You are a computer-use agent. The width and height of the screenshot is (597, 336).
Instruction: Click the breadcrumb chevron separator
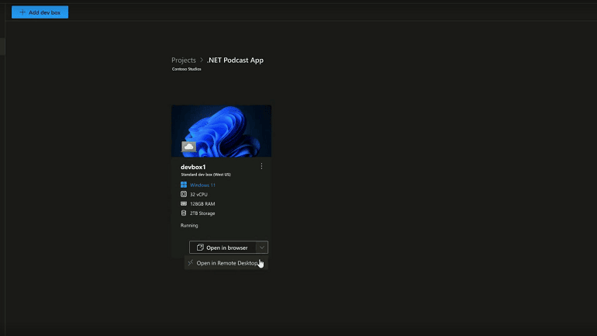202,61
